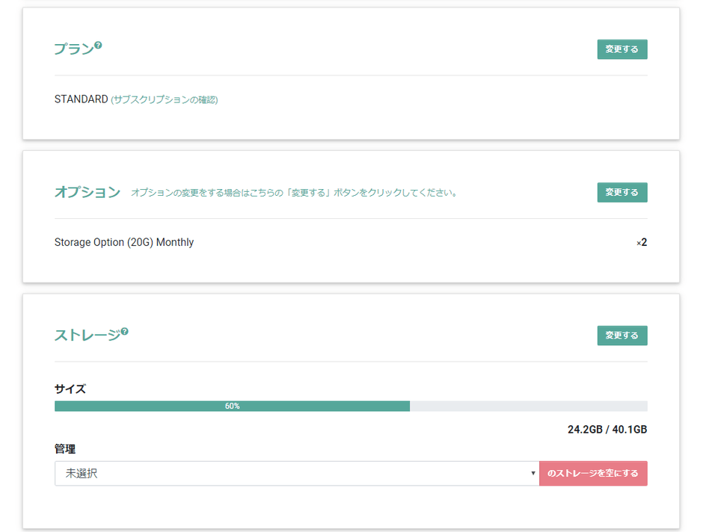Click the プラン section heading

point(74,49)
